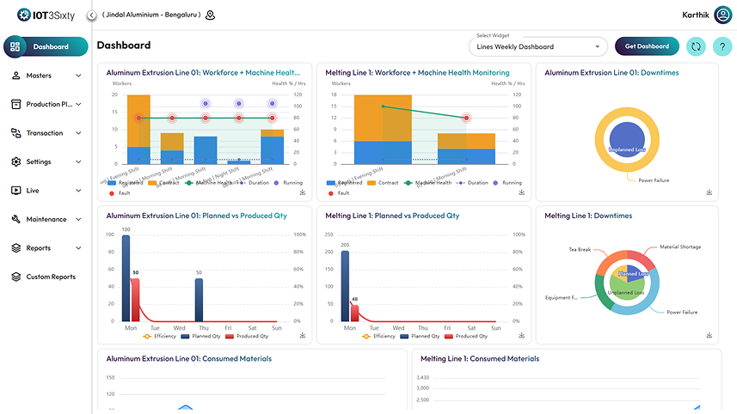This screenshot has width=737, height=414.
Task: Click the Masters person icon
Action: point(16,76)
